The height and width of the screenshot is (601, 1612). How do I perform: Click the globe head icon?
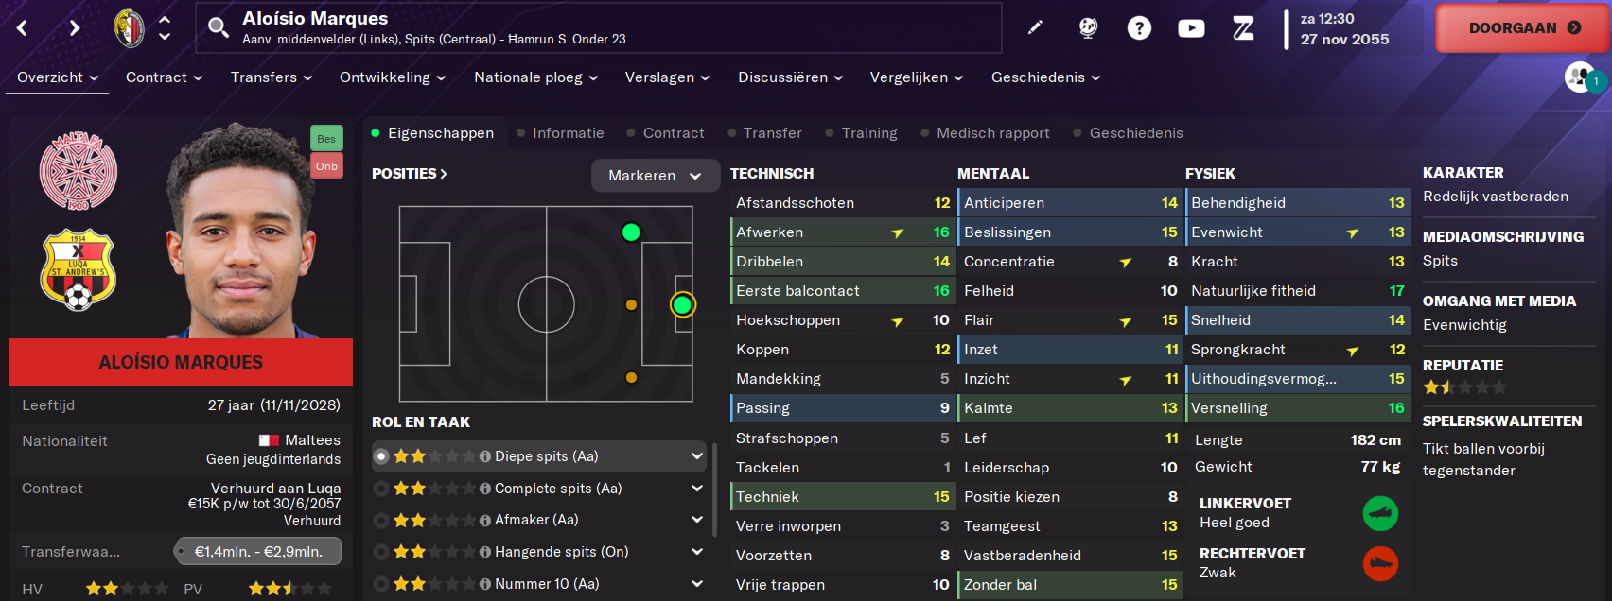[x=1088, y=28]
